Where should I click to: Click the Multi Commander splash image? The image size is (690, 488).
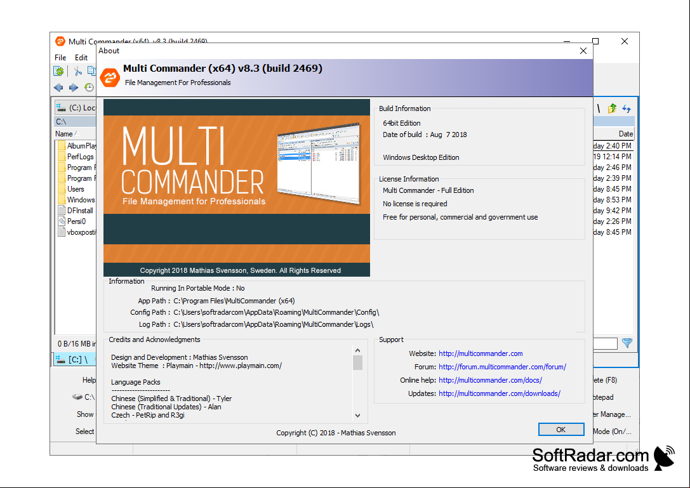pos(237,188)
